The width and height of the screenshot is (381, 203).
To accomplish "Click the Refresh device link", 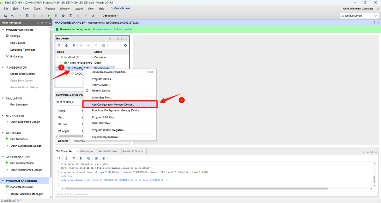I will (122, 29).
